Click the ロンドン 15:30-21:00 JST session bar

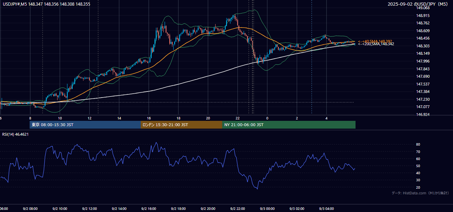[181, 125]
